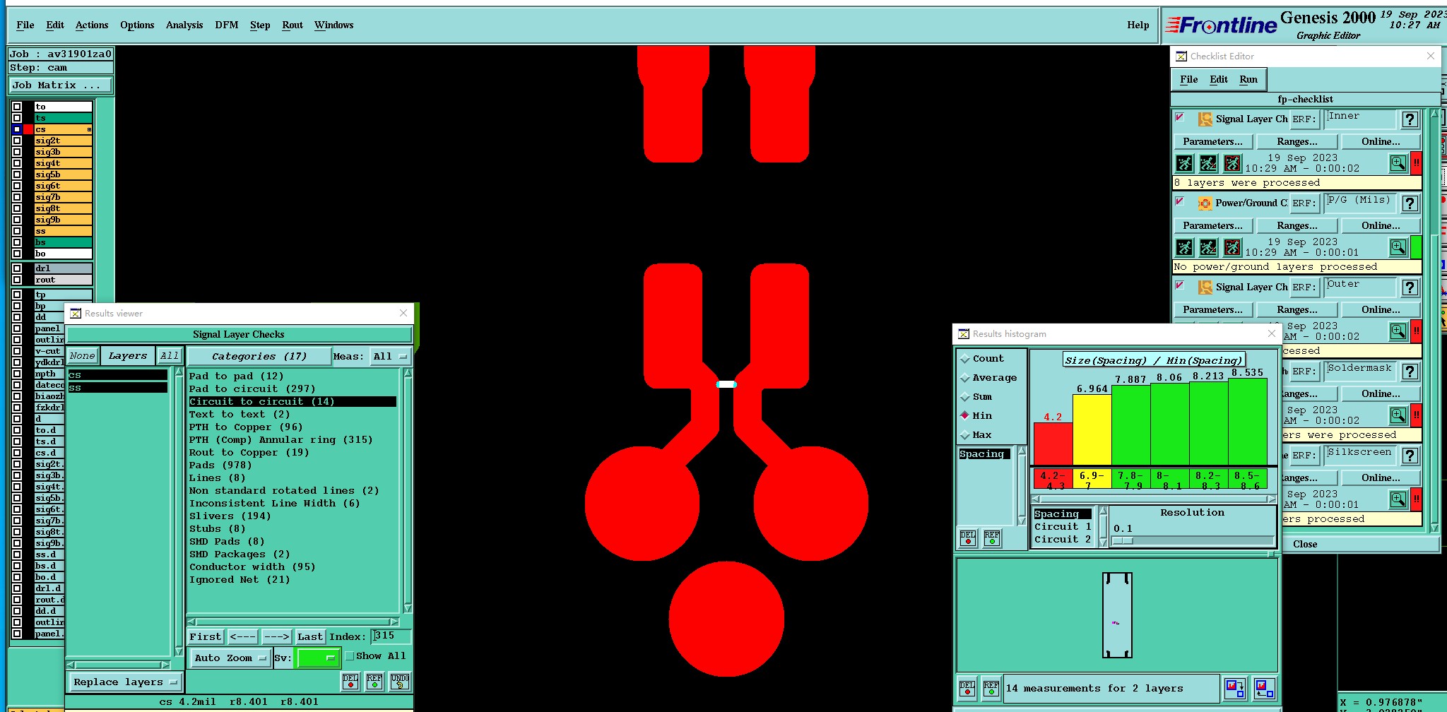
Task: Click Last button in Results viewer
Action: pyautogui.click(x=310, y=637)
